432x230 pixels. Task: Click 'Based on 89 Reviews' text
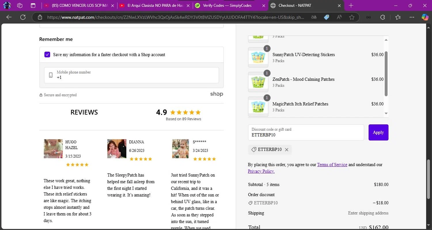click(x=183, y=119)
